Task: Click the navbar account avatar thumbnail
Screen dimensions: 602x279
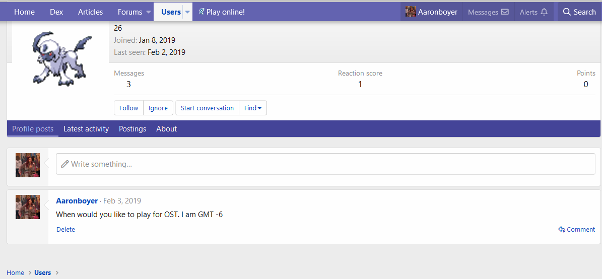Action: coord(411,12)
